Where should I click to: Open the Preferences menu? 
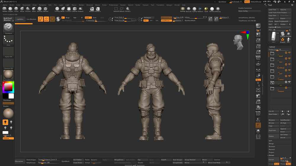pyautogui.click(x=113, y=5)
